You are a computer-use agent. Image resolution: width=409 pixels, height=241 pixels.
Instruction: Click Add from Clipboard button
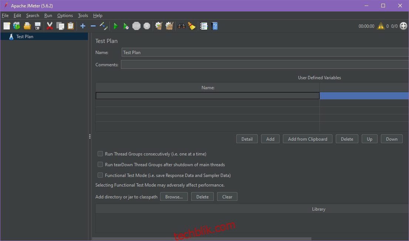[x=308, y=139]
